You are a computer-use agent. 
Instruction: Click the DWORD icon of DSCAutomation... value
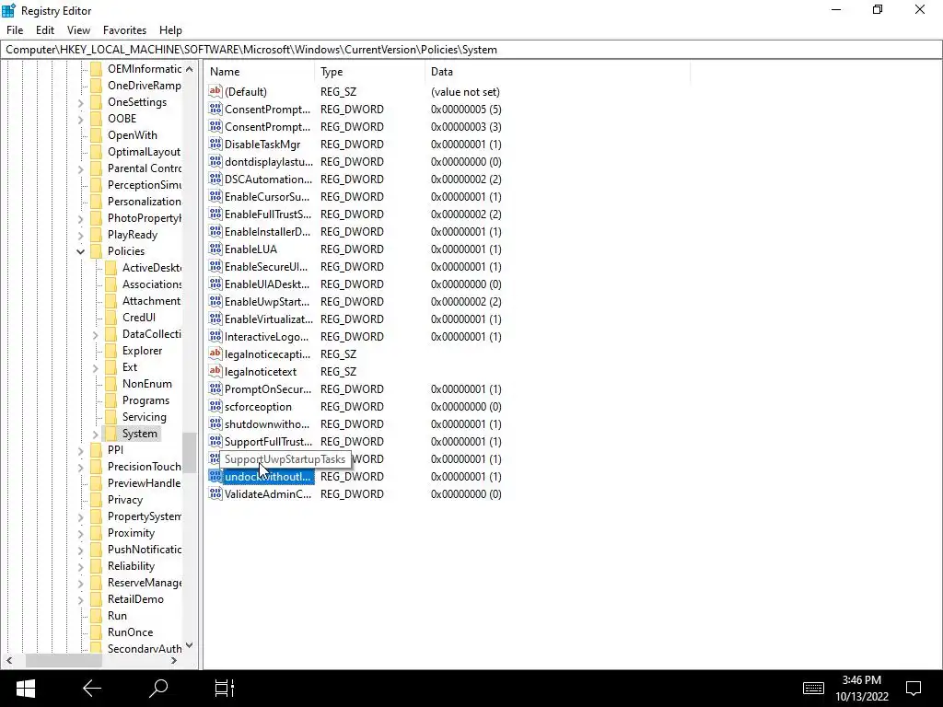pyautogui.click(x=215, y=179)
